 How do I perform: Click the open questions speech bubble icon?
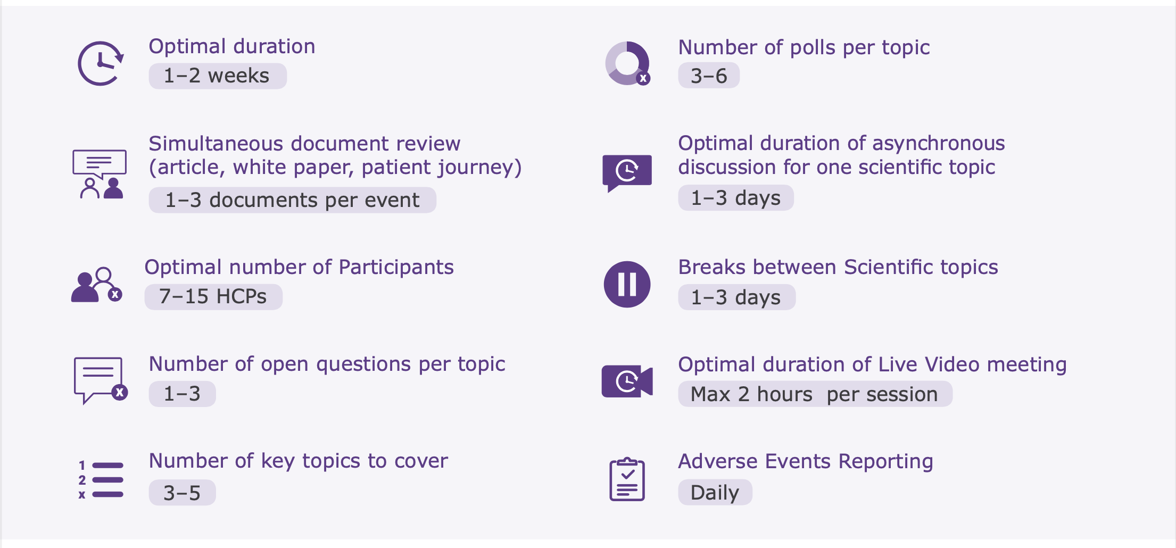point(101,380)
